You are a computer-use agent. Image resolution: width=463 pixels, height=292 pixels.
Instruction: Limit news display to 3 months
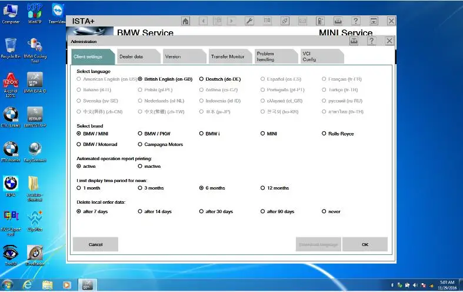click(x=151, y=188)
